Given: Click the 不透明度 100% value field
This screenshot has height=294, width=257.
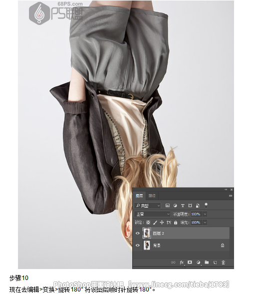Looking at the screenshot, I should 196,214.
